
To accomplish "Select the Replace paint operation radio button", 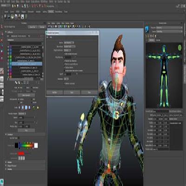I will (19, 99).
